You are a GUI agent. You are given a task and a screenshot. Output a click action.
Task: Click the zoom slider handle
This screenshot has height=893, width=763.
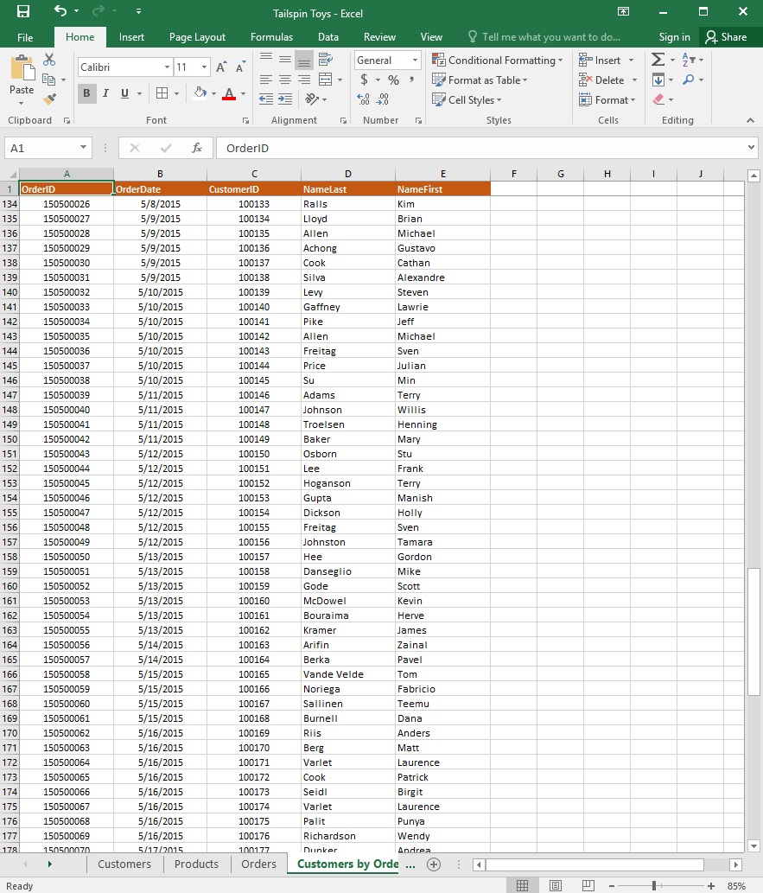pos(654,885)
